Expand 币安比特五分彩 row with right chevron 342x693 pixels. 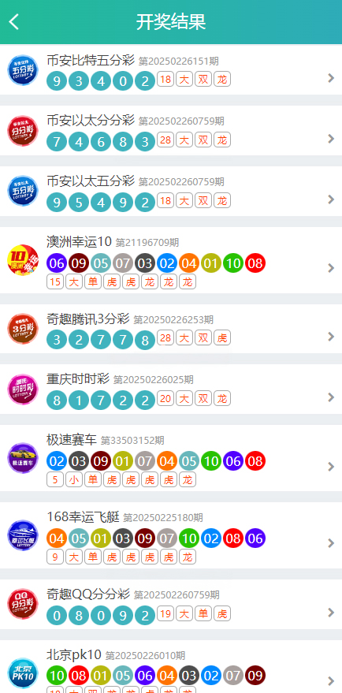pos(331,79)
